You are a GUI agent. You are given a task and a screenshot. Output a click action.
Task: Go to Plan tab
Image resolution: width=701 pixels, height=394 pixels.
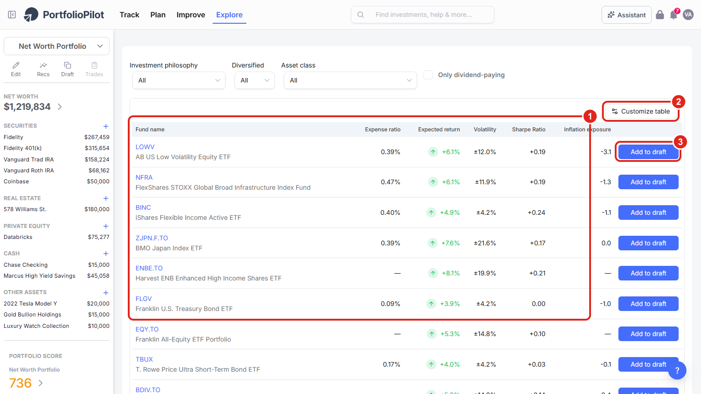pyautogui.click(x=158, y=15)
